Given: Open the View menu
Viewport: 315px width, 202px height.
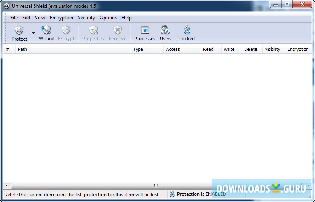Looking at the screenshot, I should (x=40, y=18).
